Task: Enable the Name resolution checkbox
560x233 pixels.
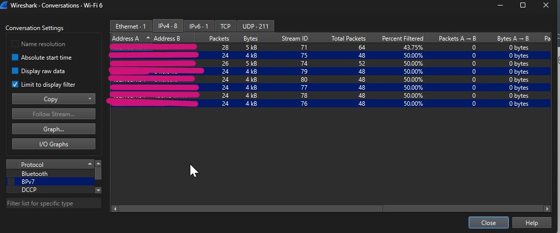Action: [15, 44]
